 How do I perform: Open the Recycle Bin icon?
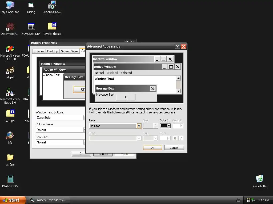260,181
